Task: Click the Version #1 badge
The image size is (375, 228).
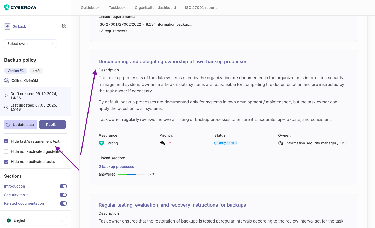Action: [x=16, y=71]
